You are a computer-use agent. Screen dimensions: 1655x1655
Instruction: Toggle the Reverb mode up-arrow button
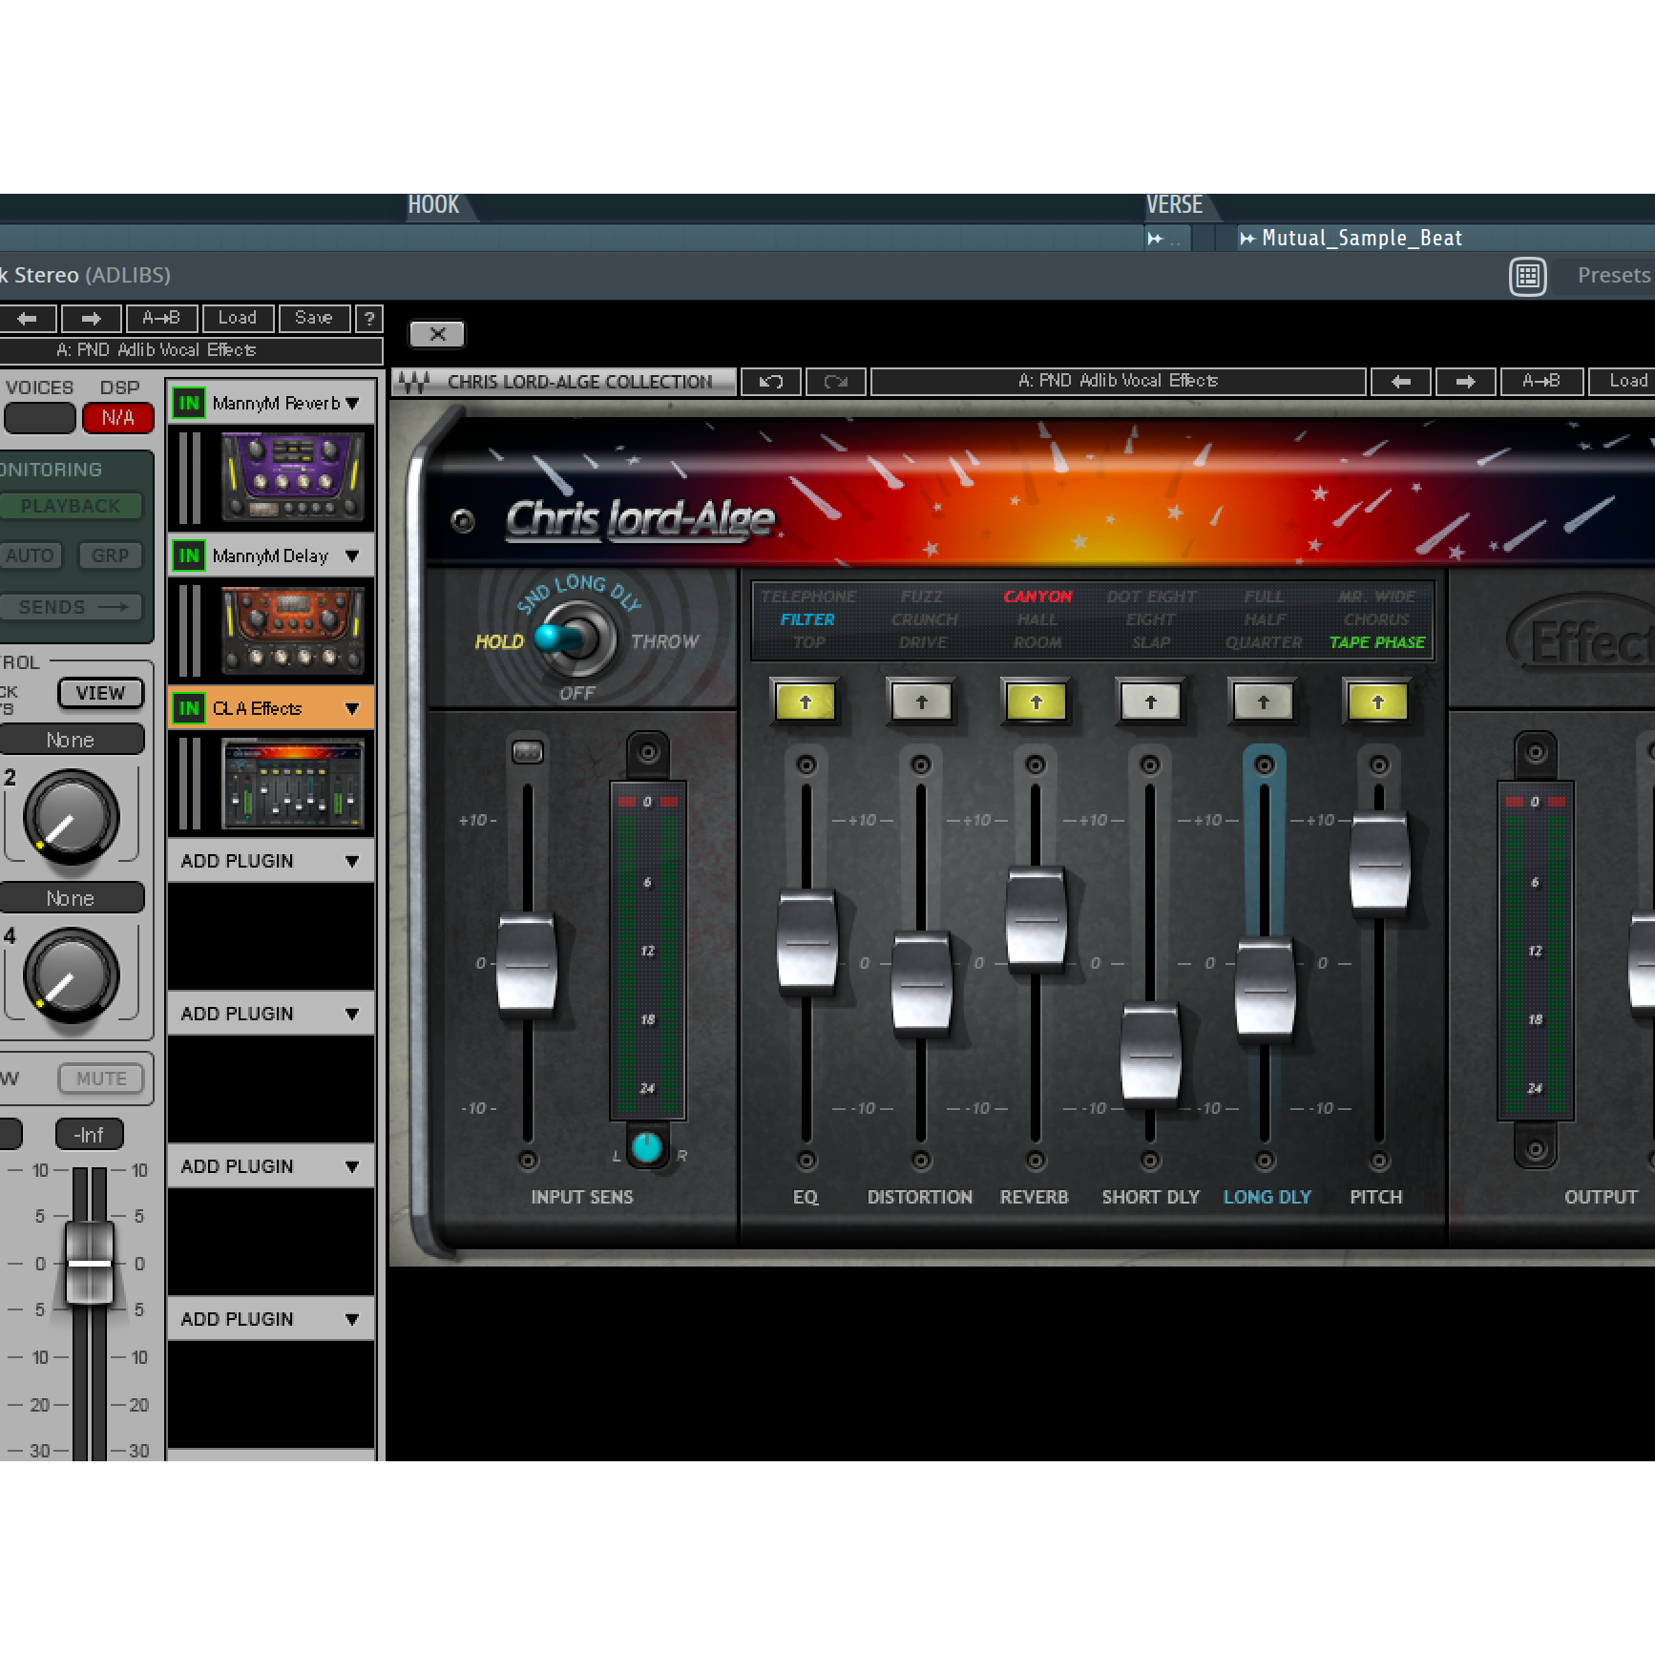pyautogui.click(x=1037, y=702)
